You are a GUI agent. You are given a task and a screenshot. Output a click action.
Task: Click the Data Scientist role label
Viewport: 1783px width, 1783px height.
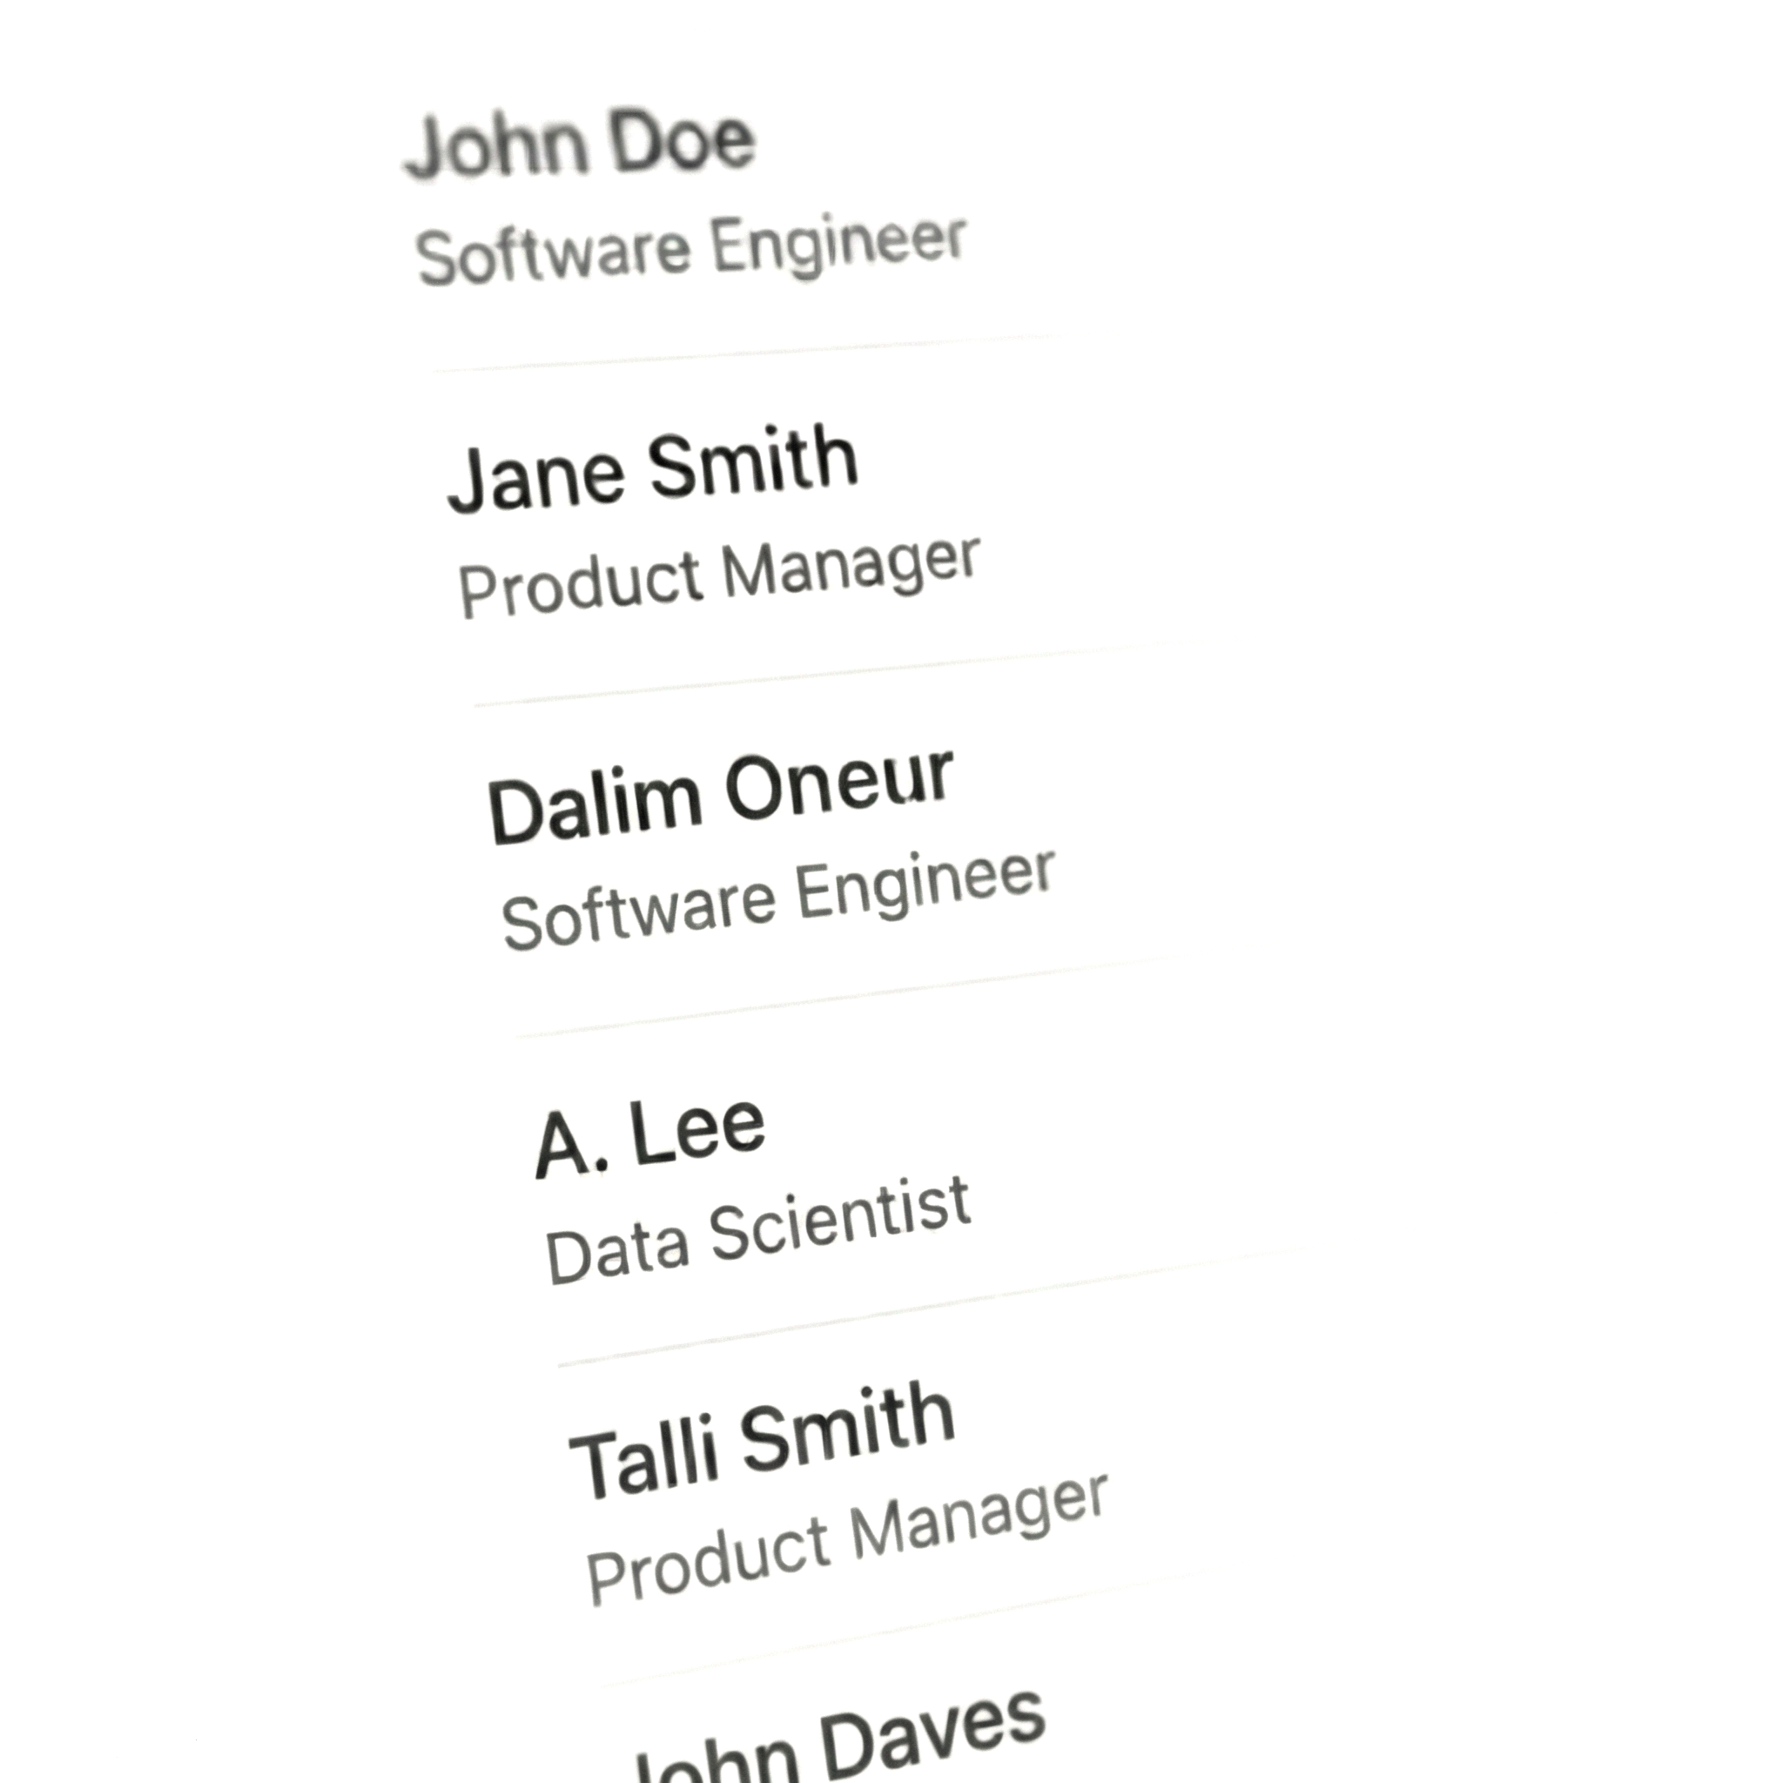point(757,1231)
